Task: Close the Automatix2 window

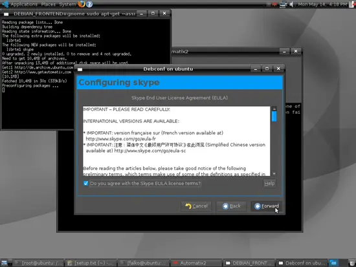Action: (x=296, y=51)
